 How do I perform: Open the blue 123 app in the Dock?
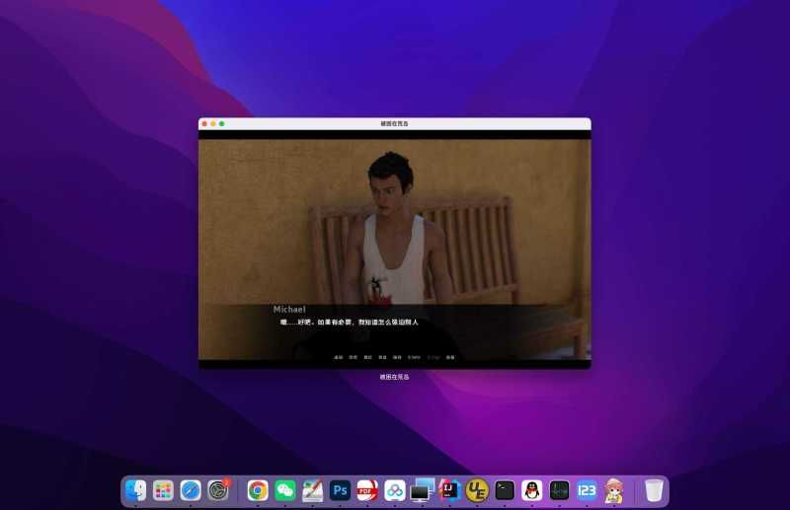587,490
